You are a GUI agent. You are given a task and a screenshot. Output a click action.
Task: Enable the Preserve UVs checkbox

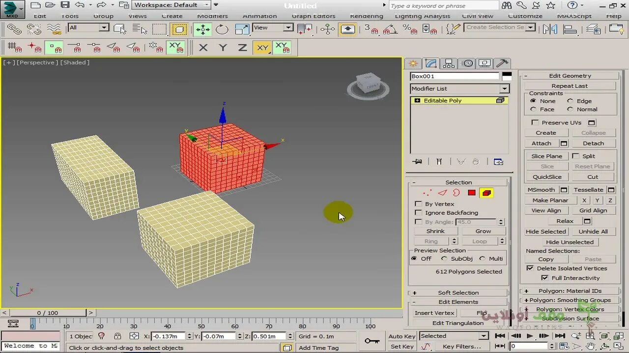535,123
